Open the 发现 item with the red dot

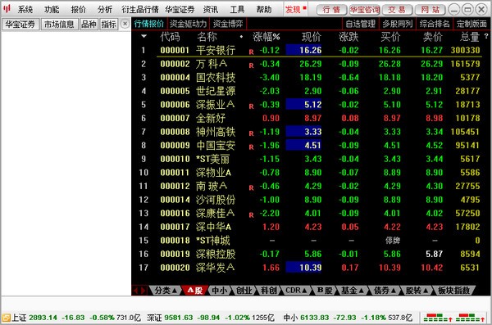click(295, 9)
